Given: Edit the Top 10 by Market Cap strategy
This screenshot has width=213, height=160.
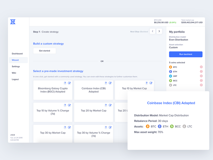Looking at the screenshot, I should (151, 83).
